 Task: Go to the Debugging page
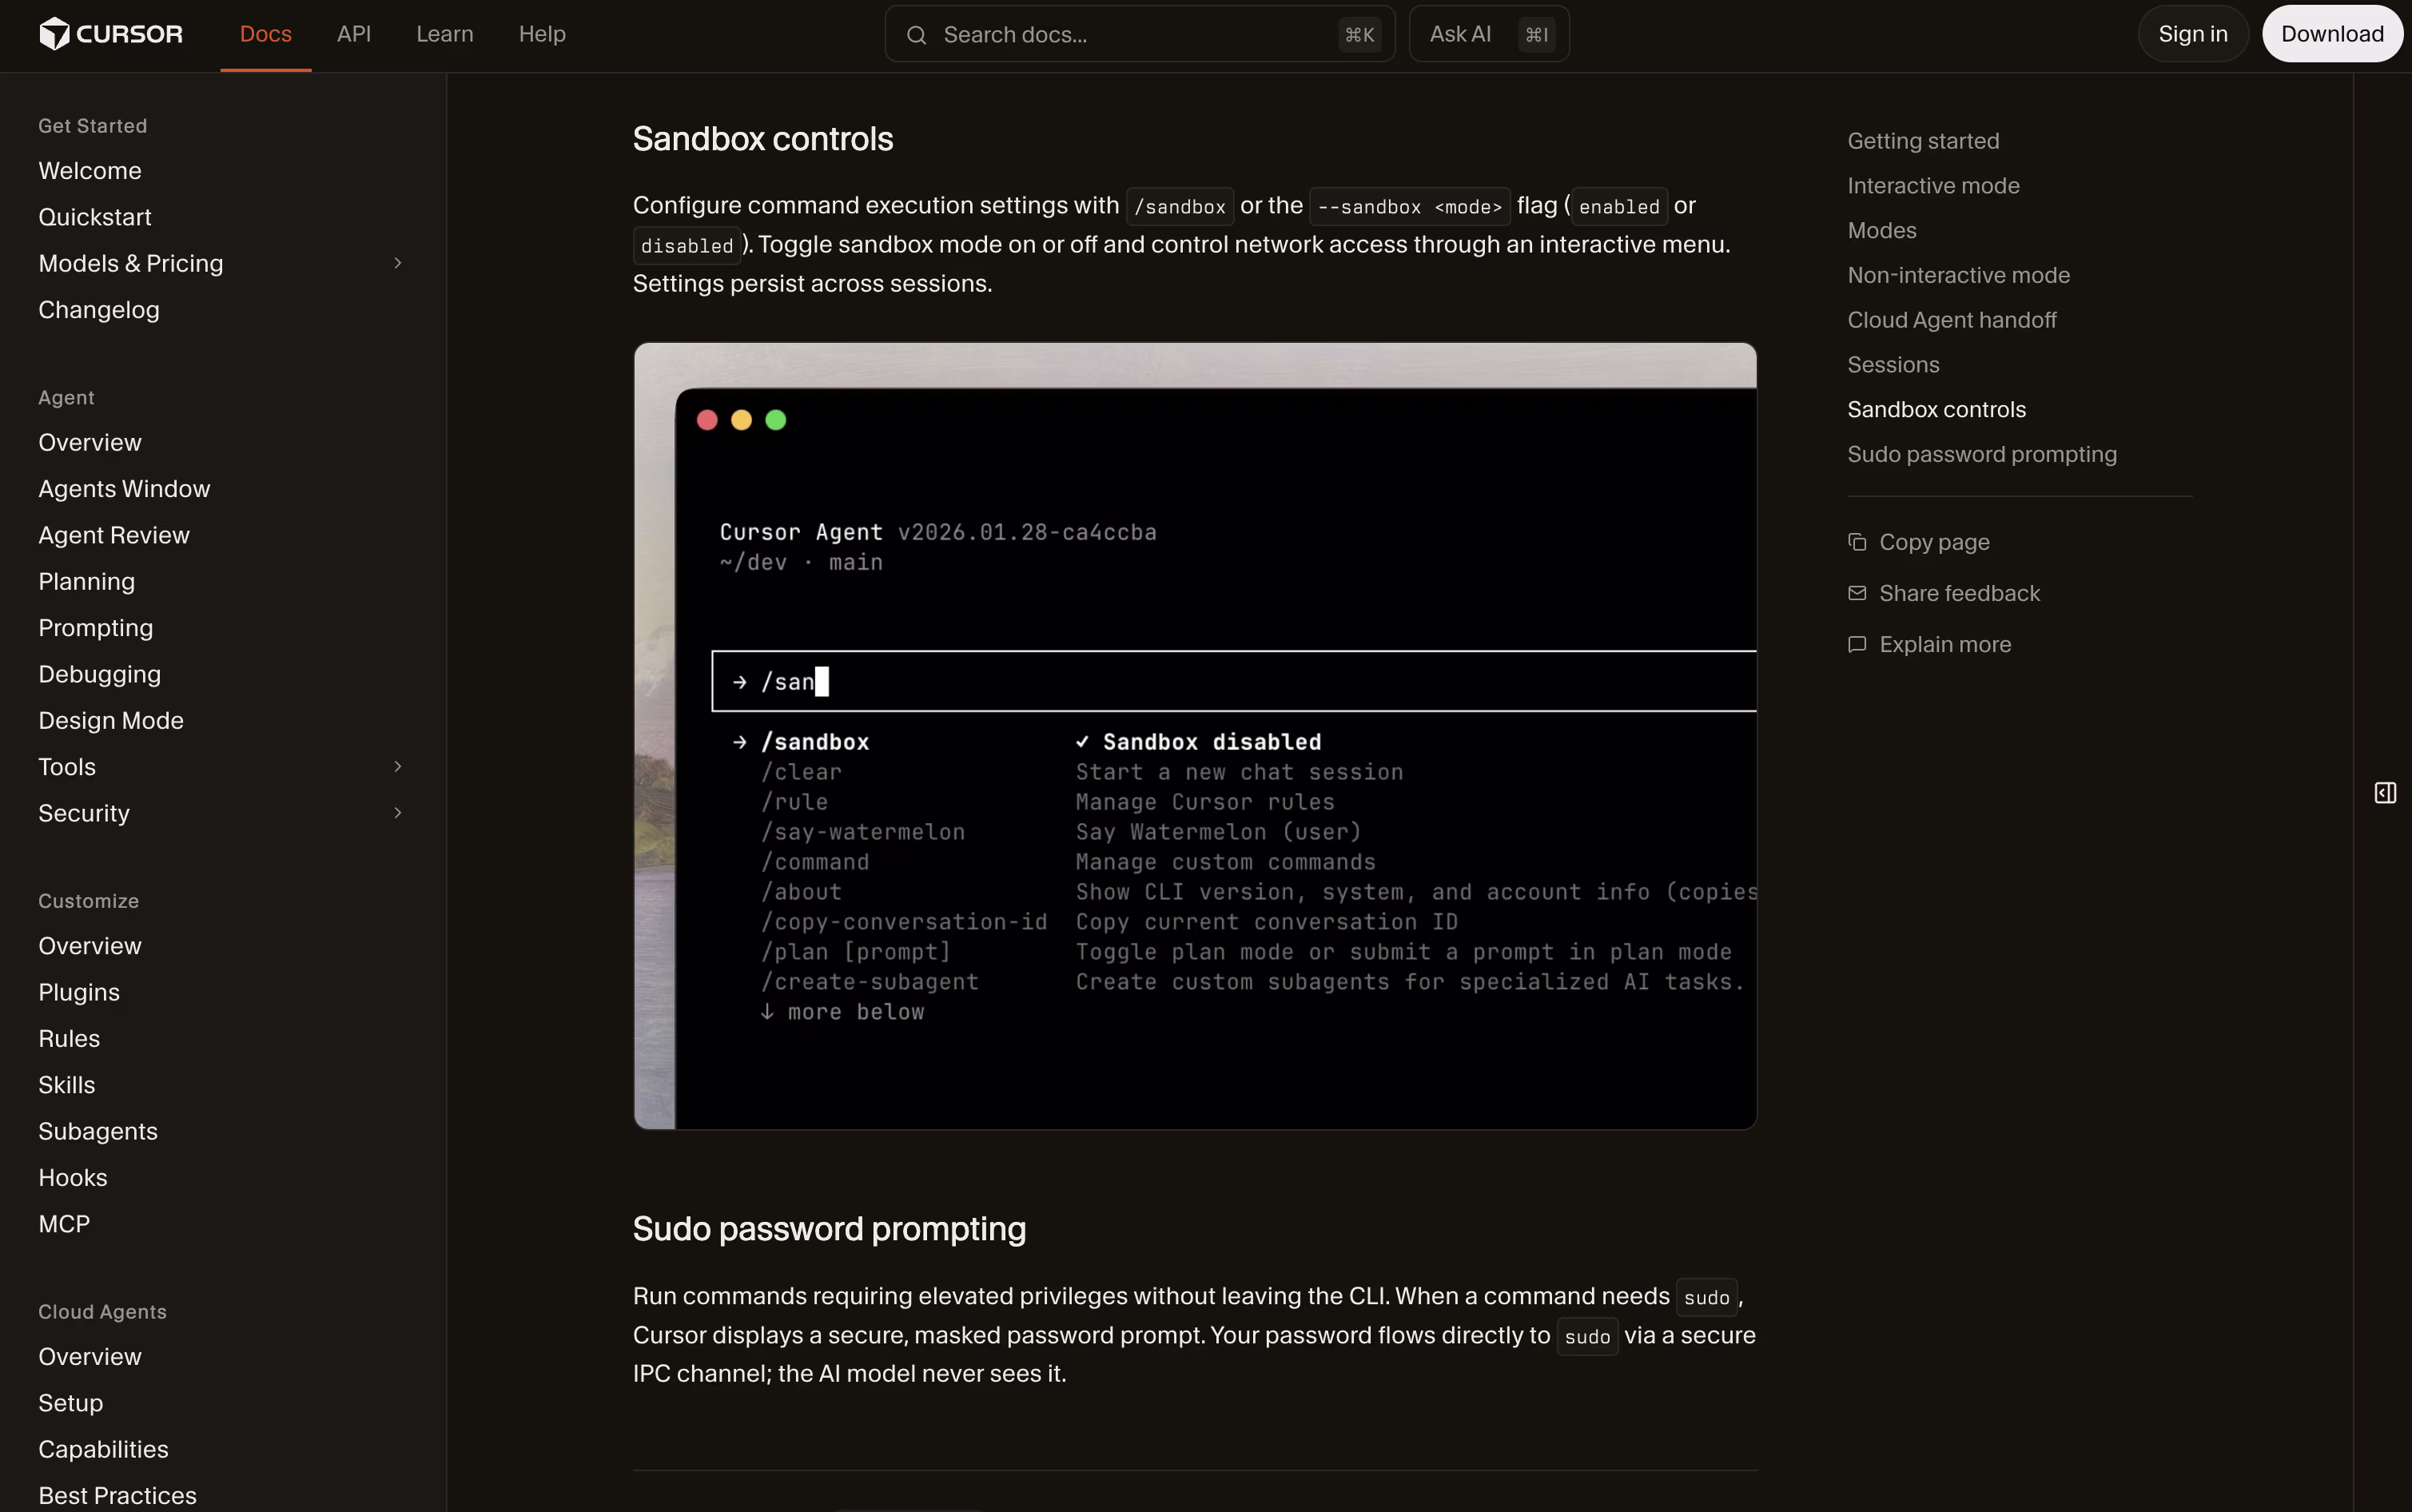click(x=100, y=674)
